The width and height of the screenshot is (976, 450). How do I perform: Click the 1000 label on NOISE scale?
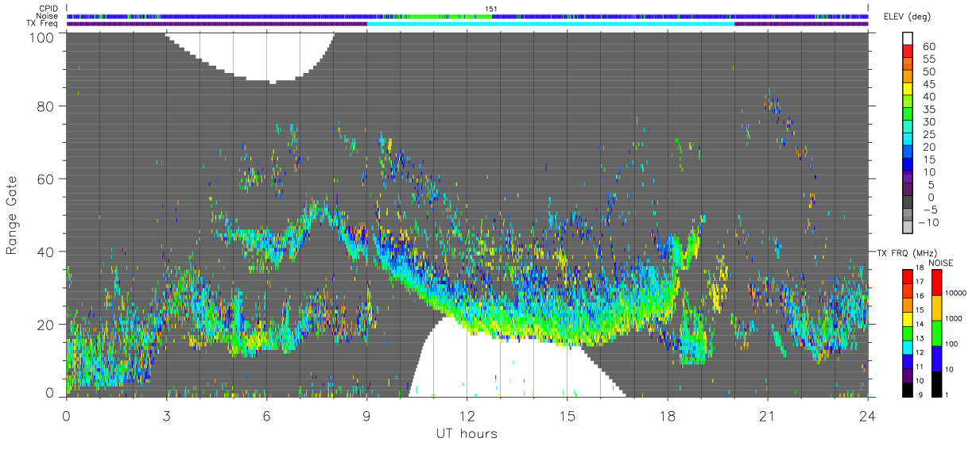(954, 318)
